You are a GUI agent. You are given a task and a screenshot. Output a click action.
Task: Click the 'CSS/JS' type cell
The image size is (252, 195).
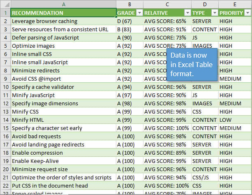click(205, 177)
